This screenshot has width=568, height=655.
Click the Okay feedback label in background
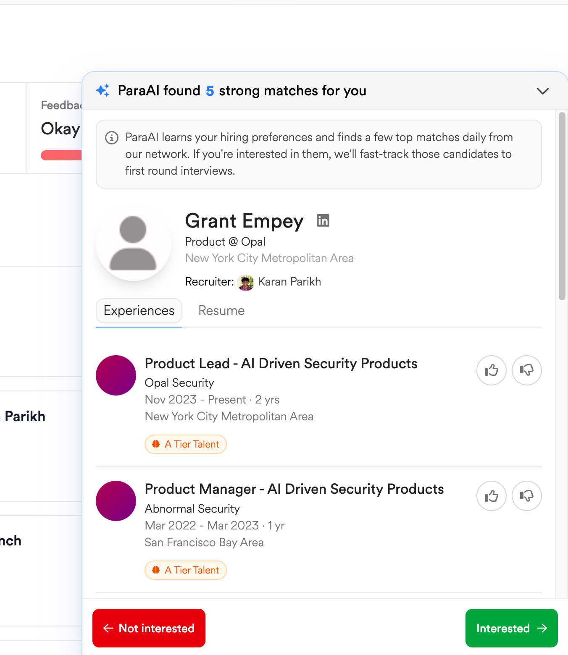(x=60, y=129)
